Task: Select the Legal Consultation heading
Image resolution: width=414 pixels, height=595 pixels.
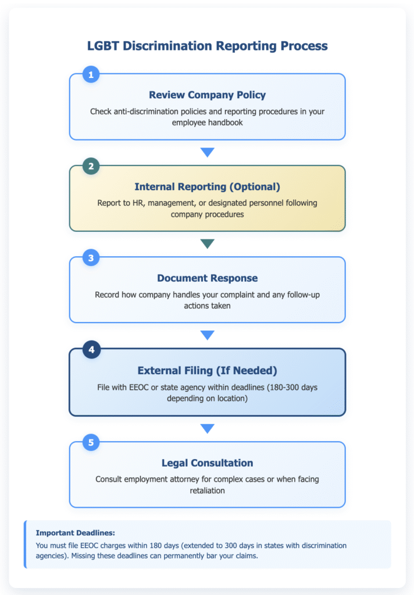Action: (x=207, y=463)
